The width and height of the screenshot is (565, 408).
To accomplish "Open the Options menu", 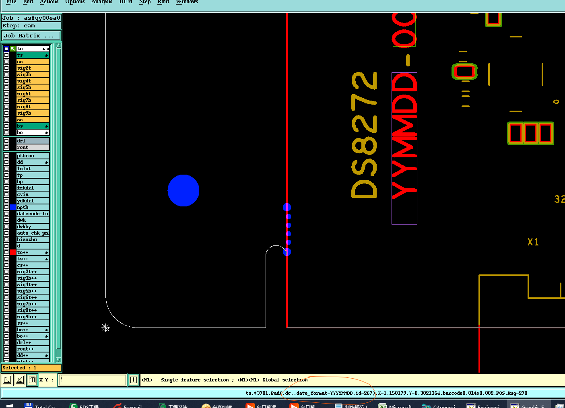I will [75, 2].
